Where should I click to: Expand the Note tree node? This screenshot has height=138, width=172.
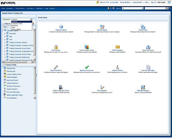tap(5, 37)
